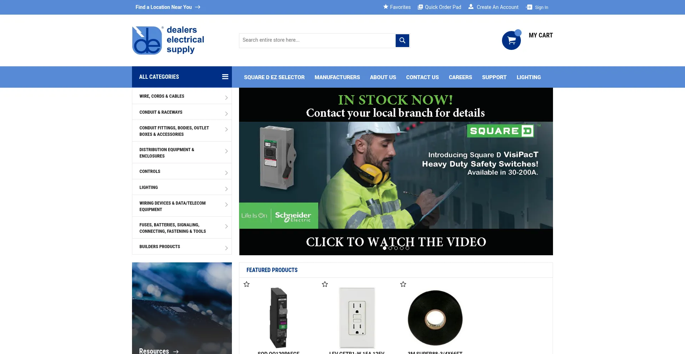Image resolution: width=685 pixels, height=354 pixels.
Task: Expand the Controls category chevron
Action: click(226, 173)
